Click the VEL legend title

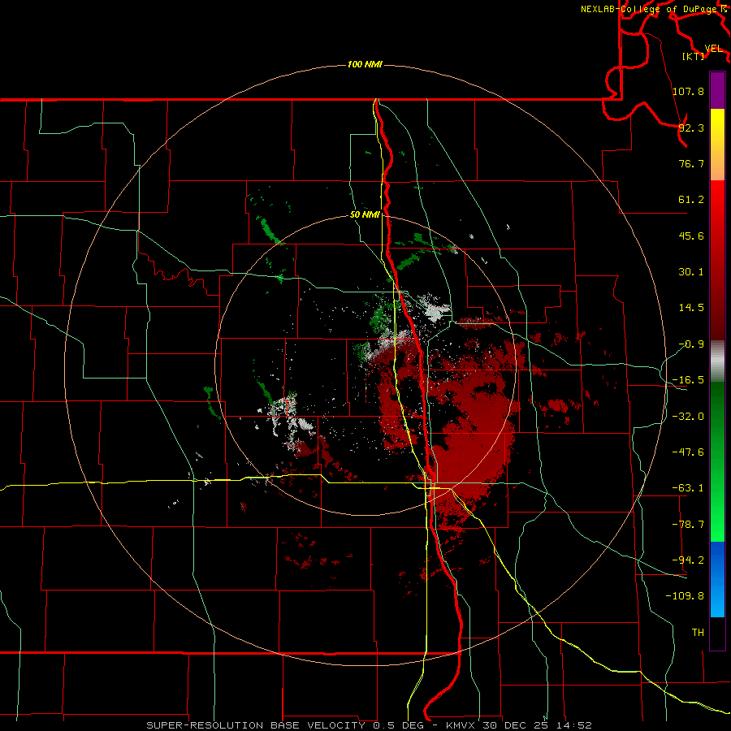[713, 49]
